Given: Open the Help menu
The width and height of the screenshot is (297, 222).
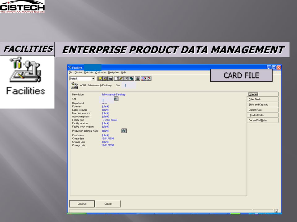Looking at the screenshot, I should pyautogui.click(x=123, y=72).
